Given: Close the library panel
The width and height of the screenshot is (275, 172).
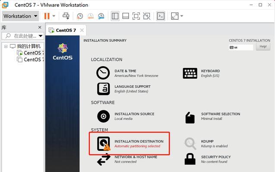Looking at the screenshot, I should pos(40,28).
